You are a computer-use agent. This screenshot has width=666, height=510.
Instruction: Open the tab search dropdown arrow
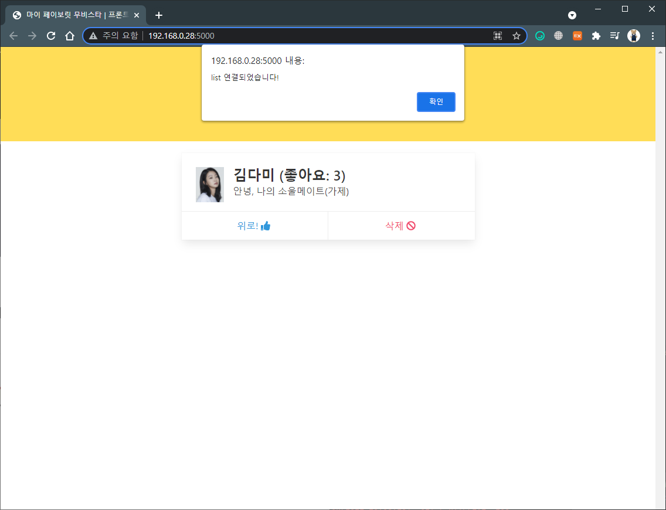point(572,15)
